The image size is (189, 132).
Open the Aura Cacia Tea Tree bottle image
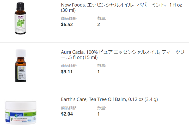[21, 66]
